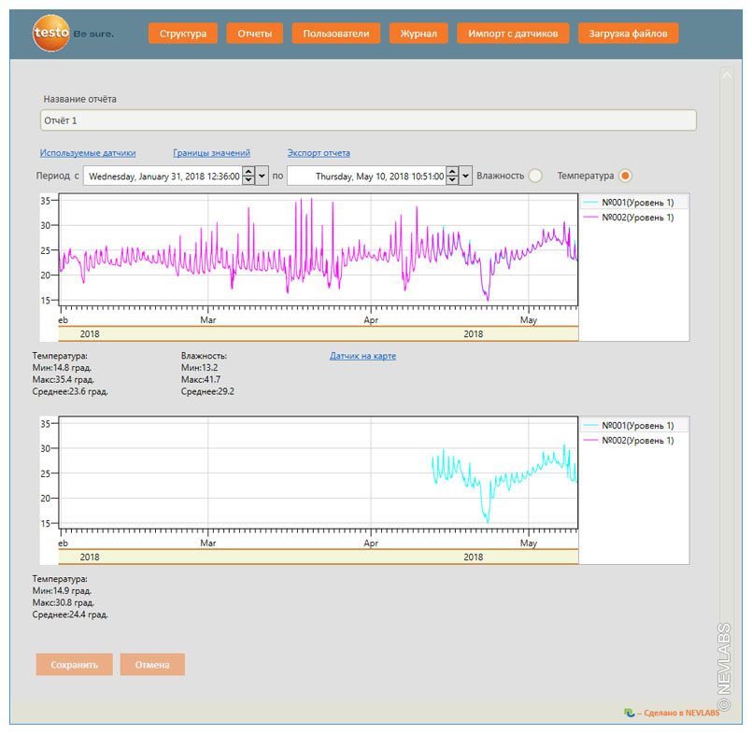Open the Отчеты menu
The image size is (752, 734).
[x=254, y=34]
